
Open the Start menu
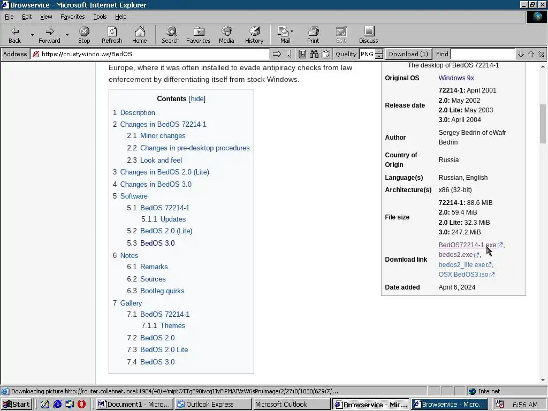(17, 405)
